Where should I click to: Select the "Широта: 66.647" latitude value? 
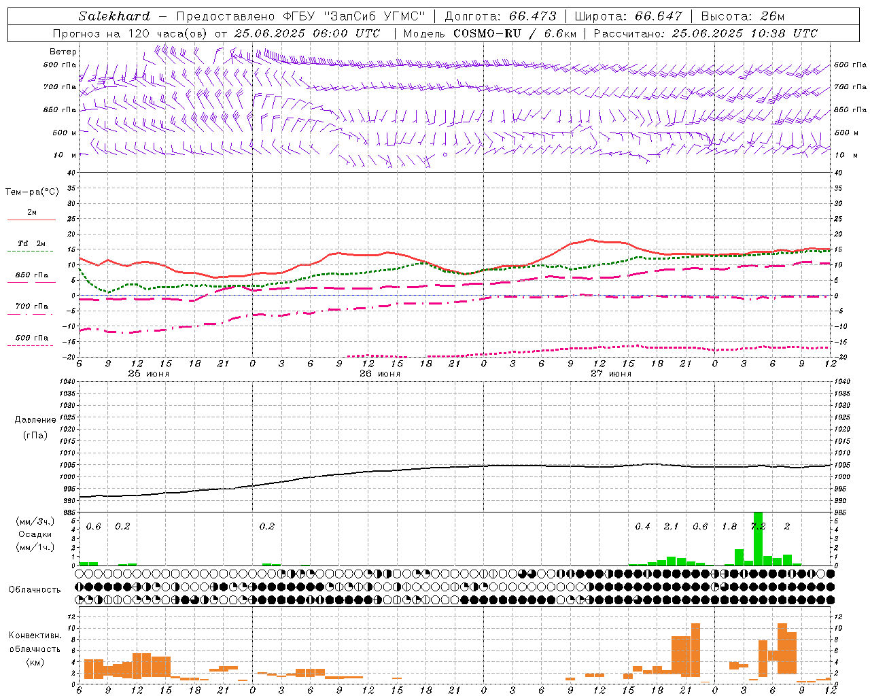point(629,16)
